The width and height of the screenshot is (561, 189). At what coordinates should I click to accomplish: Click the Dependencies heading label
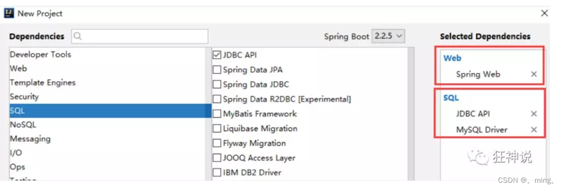[x=37, y=36]
